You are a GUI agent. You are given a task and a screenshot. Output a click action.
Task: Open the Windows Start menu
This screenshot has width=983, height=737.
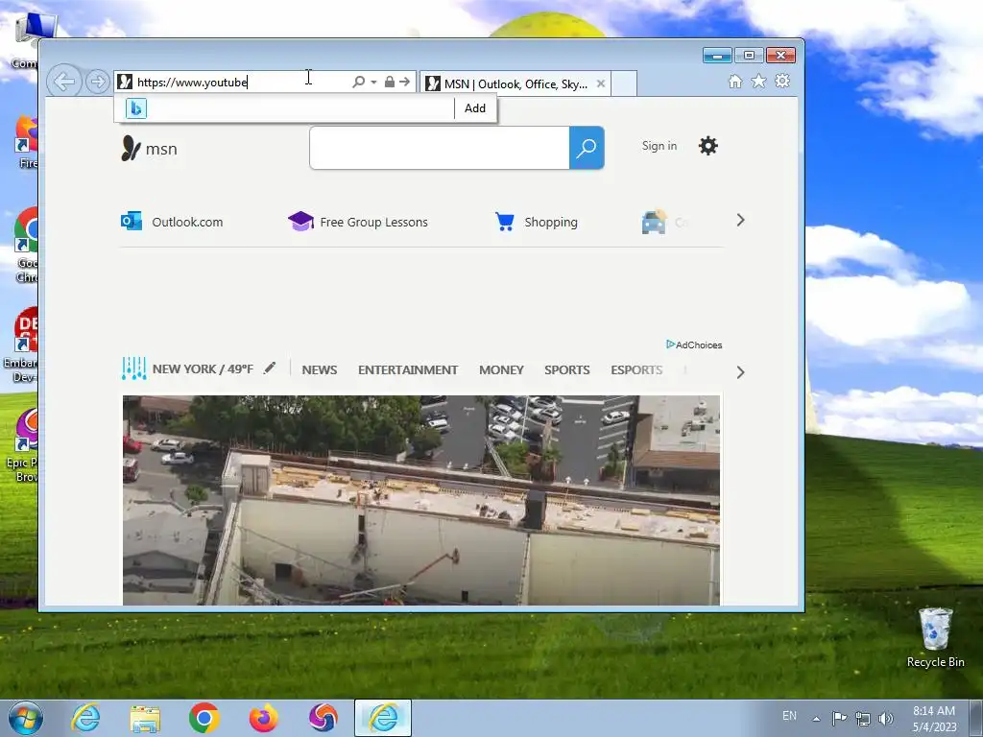tap(26, 718)
